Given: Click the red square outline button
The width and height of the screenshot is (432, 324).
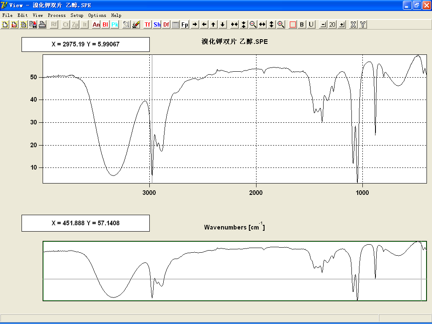Looking at the screenshot, I should tap(293, 24).
